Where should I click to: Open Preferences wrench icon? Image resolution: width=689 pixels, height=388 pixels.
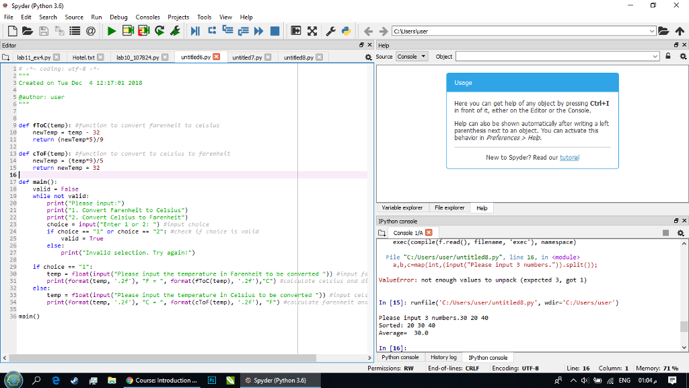[x=330, y=31]
